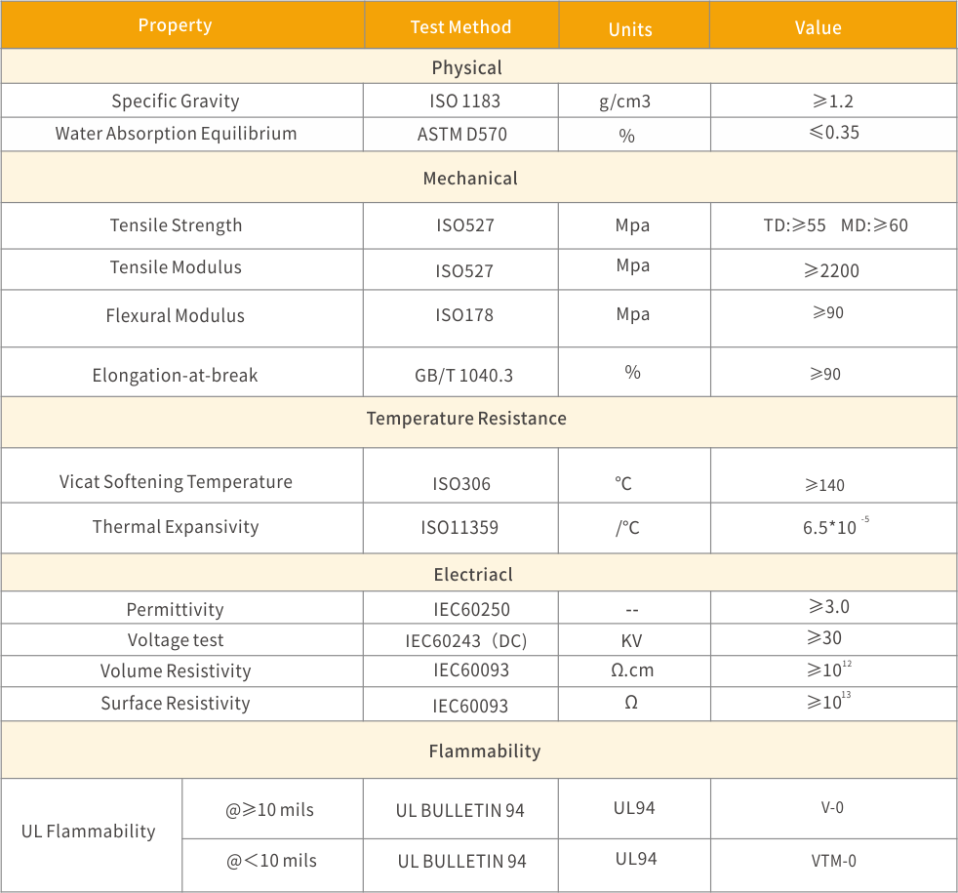Click the Property column header
This screenshot has width=958, height=893.
176,25
